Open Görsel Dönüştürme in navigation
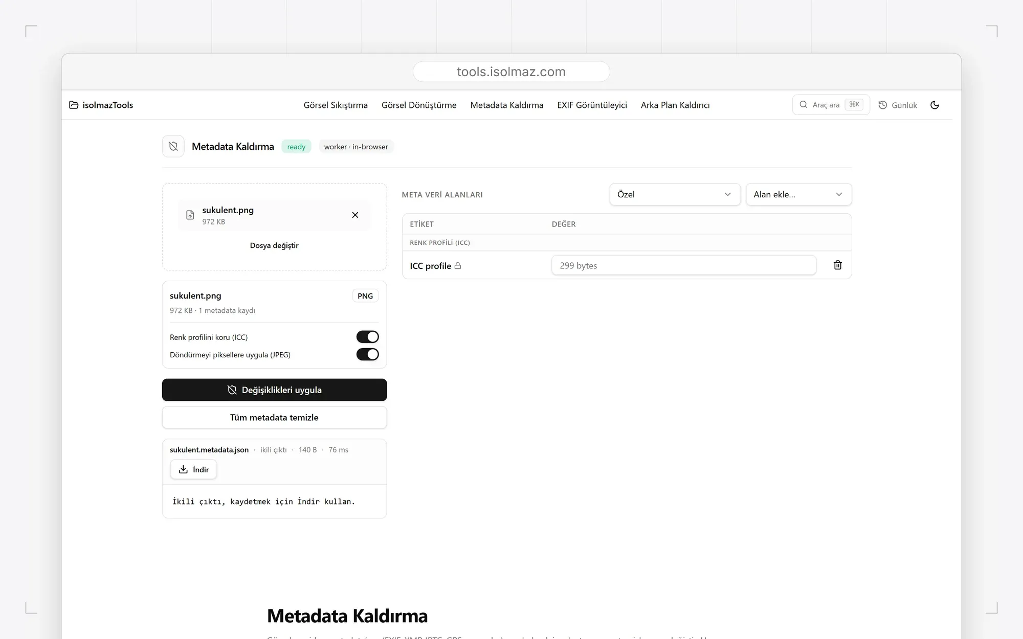 coord(419,105)
